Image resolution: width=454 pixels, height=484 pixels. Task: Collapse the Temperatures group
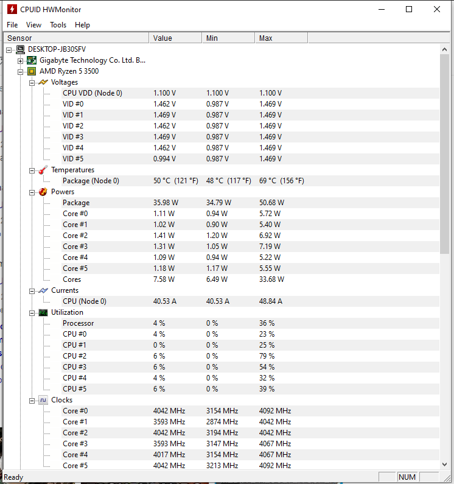click(x=32, y=170)
